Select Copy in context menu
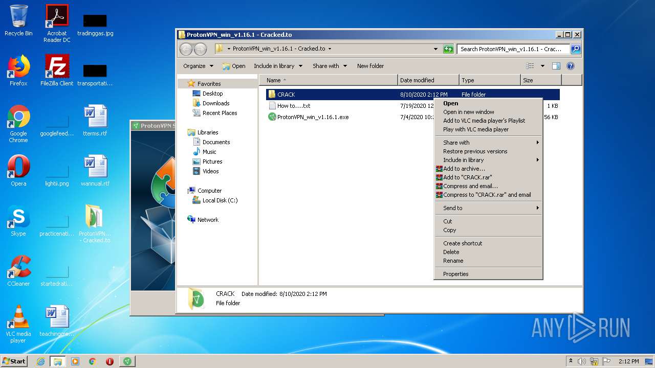The width and height of the screenshot is (655, 368). click(488, 230)
